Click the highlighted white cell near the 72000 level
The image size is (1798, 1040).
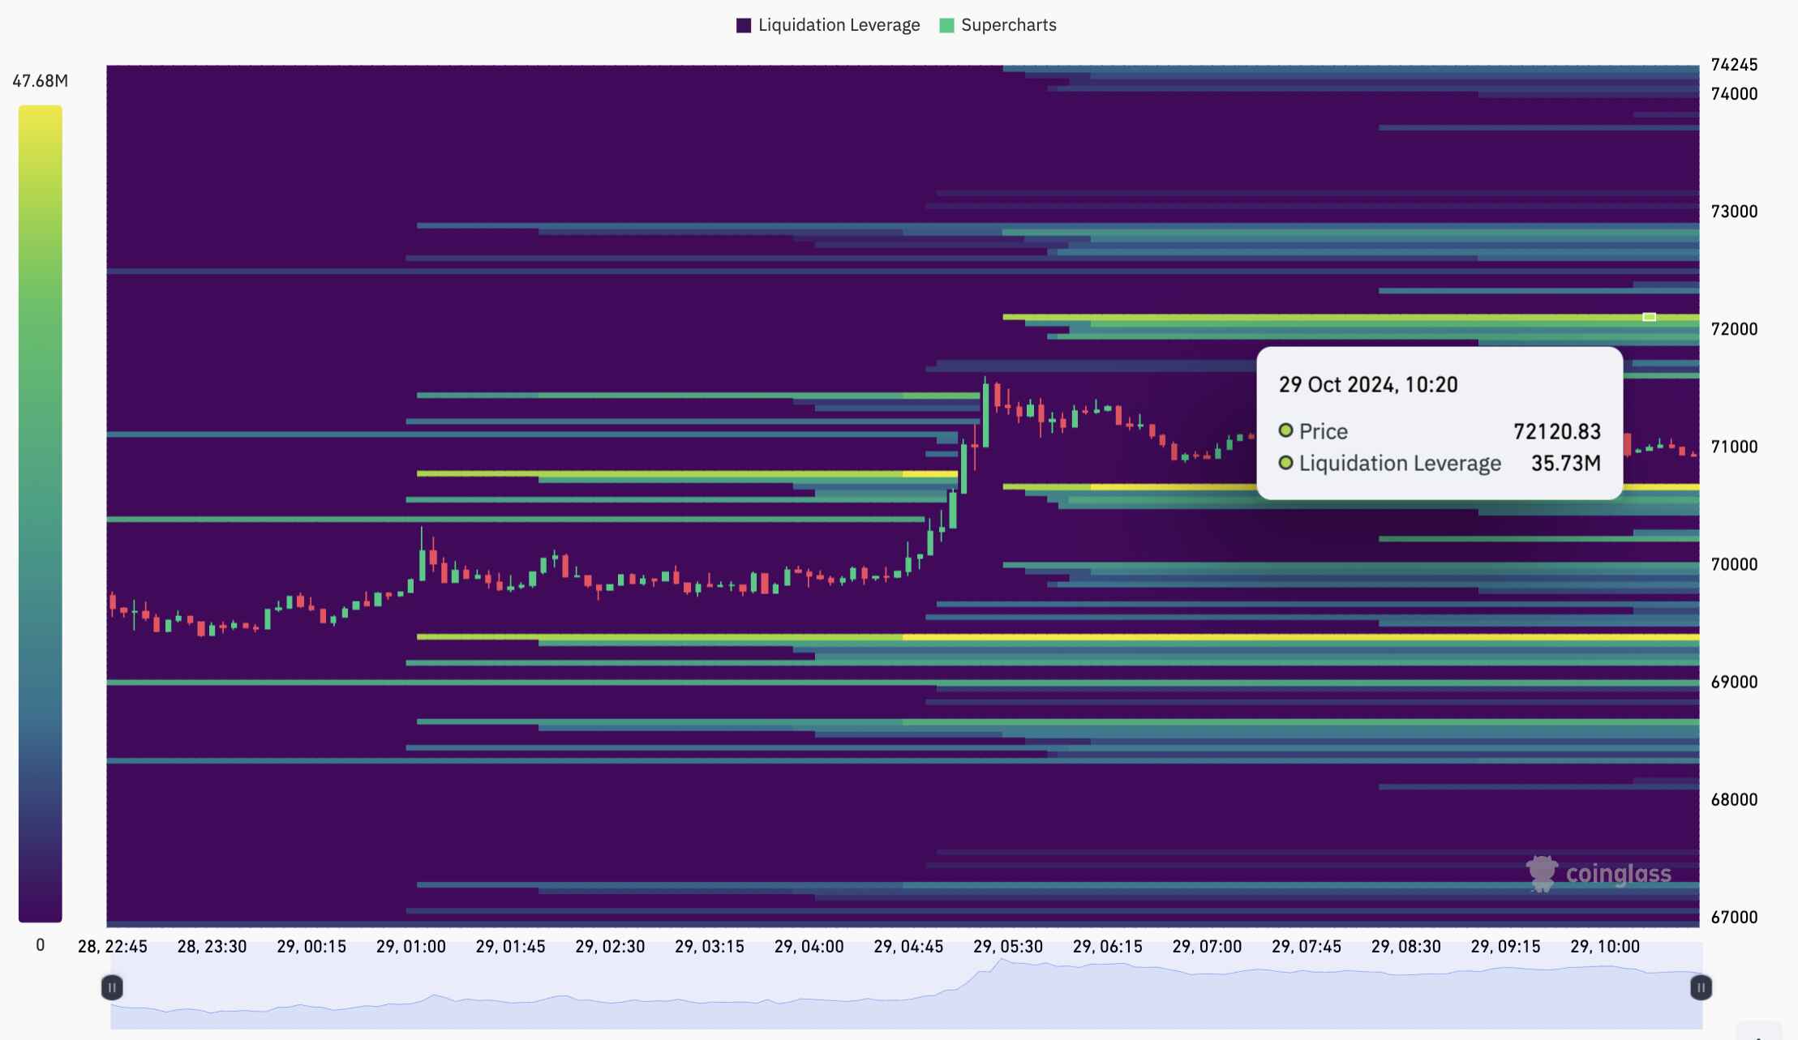(x=1648, y=317)
